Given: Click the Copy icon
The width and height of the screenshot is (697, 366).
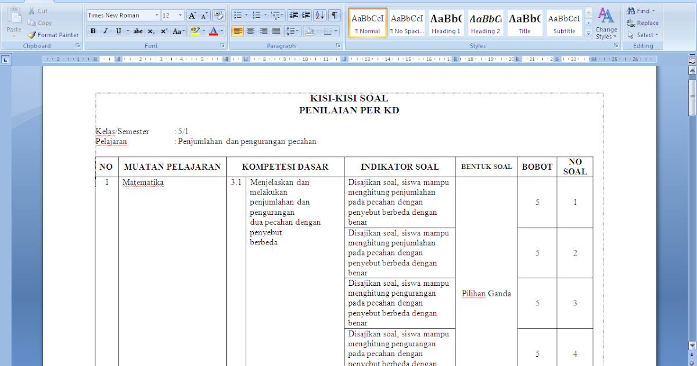Looking at the screenshot, I should pos(32,23).
